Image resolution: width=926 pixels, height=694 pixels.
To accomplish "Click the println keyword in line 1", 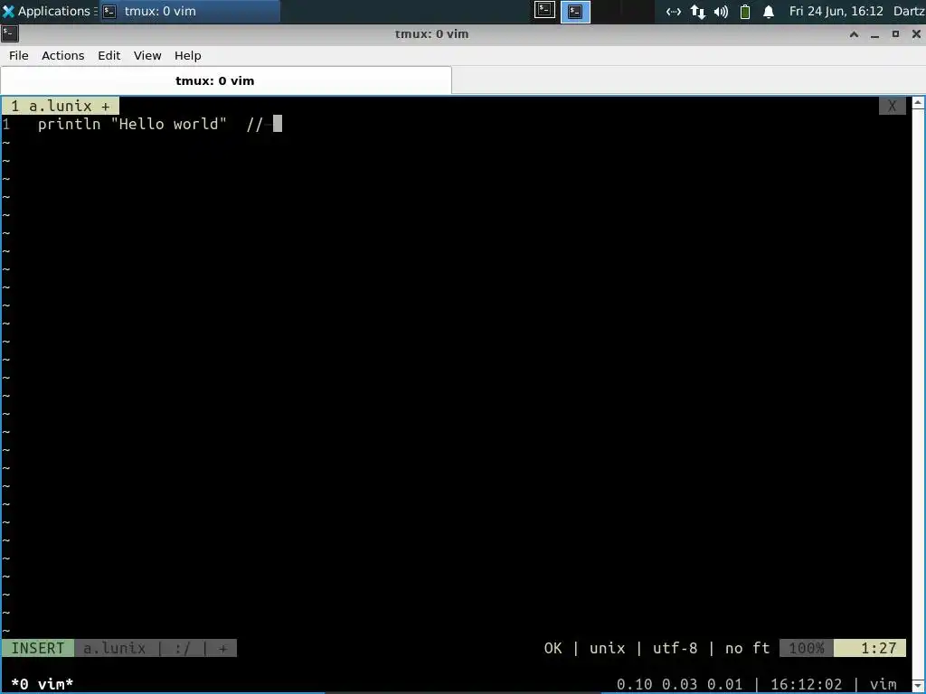I will 69,124.
